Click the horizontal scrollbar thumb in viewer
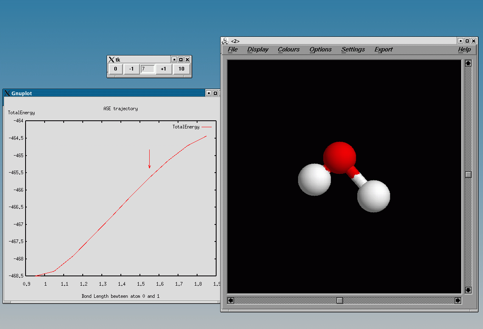 click(340, 300)
